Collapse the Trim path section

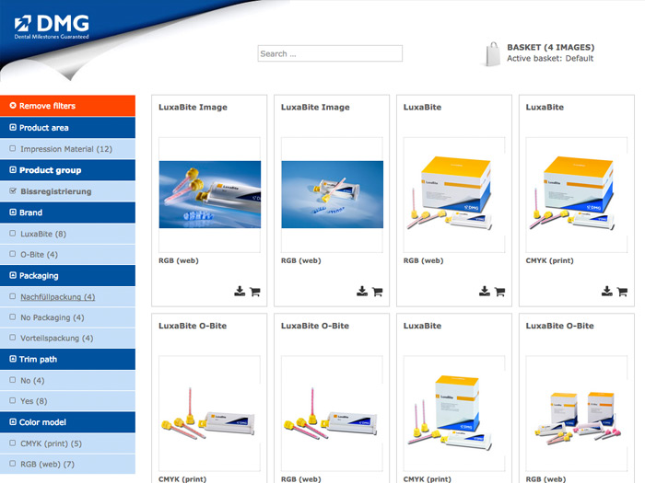click(13, 359)
